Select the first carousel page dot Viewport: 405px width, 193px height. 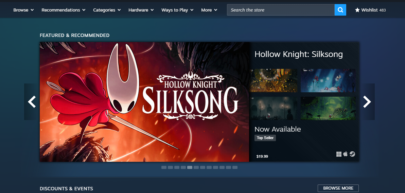click(164, 168)
